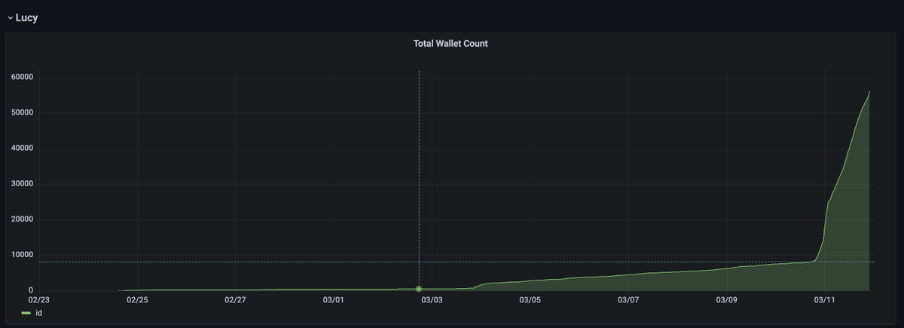Screen dimensions: 904x328
Task: Click the 03/09 x-axis date label
Action: coord(727,300)
